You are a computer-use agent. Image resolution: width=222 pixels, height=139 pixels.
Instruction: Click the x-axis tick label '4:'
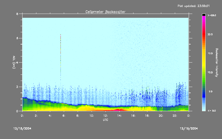coord(50,116)
